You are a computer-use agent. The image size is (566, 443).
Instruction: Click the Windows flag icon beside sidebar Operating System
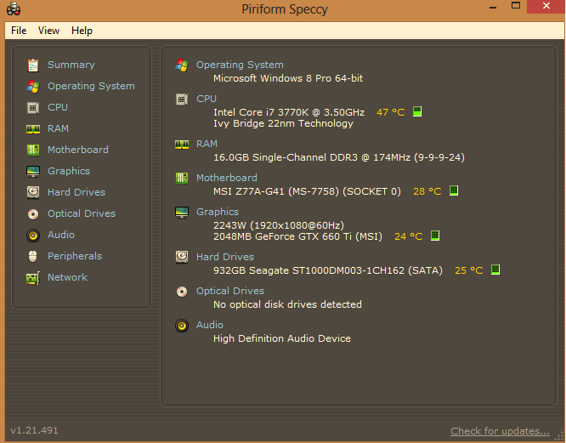(x=33, y=86)
